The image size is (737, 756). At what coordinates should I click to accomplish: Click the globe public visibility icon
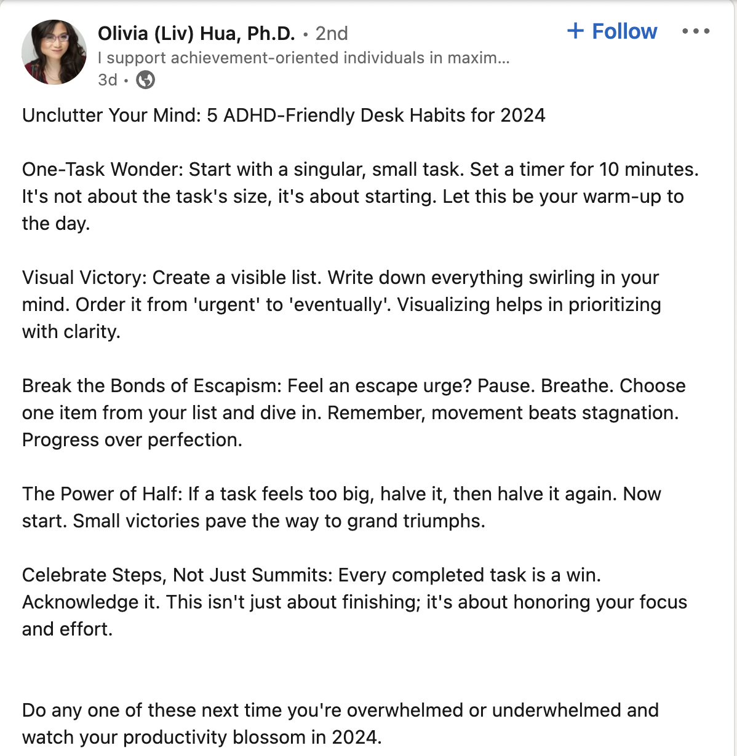click(145, 80)
